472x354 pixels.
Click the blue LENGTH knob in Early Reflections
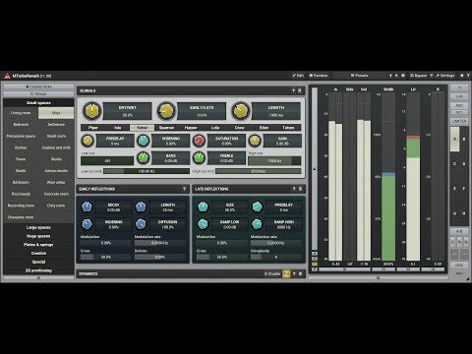tap(141, 206)
